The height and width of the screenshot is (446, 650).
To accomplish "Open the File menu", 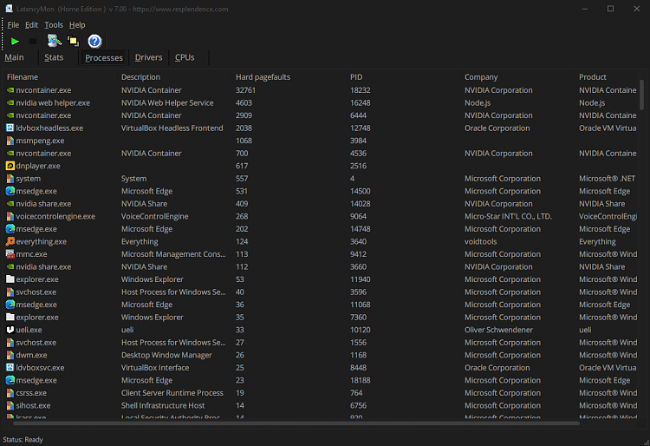I will click(13, 25).
